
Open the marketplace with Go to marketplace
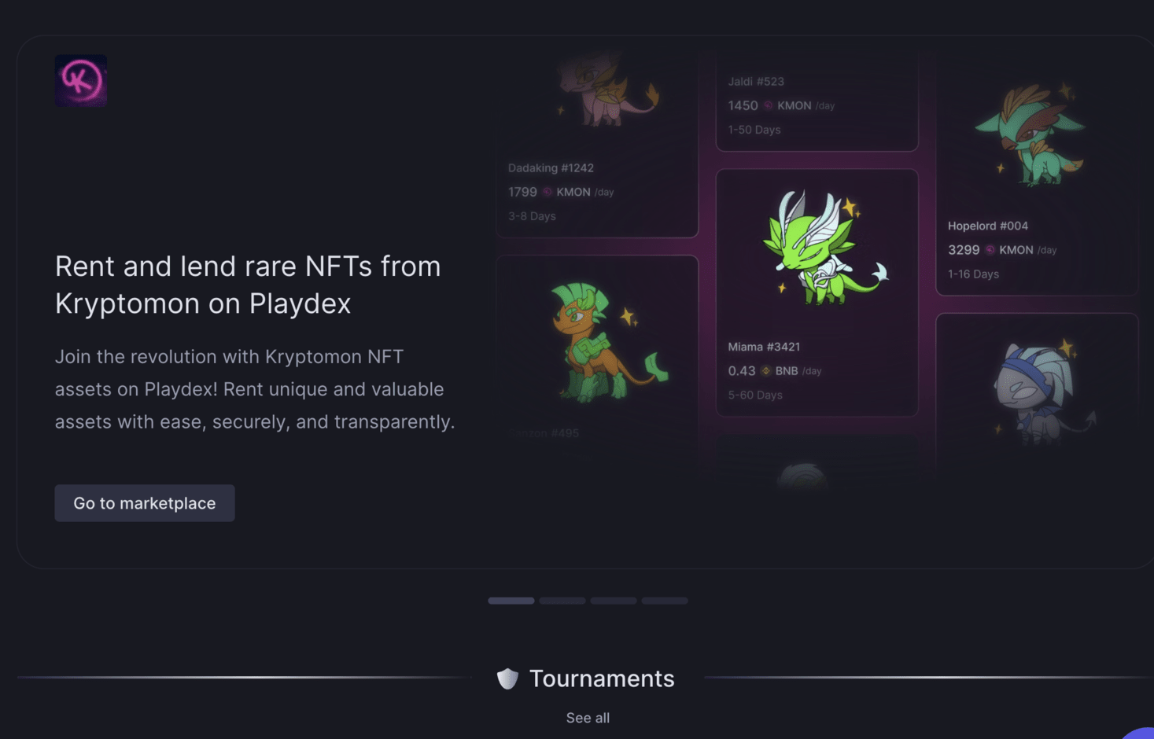145,503
